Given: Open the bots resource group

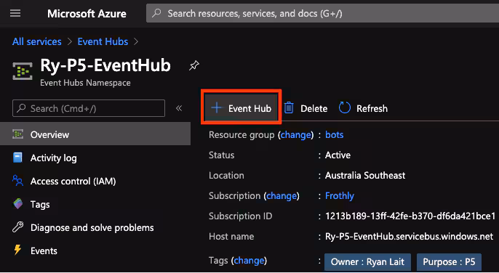Looking at the screenshot, I should [x=334, y=135].
